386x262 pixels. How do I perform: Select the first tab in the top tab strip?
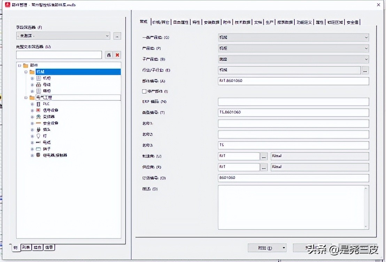144,22
